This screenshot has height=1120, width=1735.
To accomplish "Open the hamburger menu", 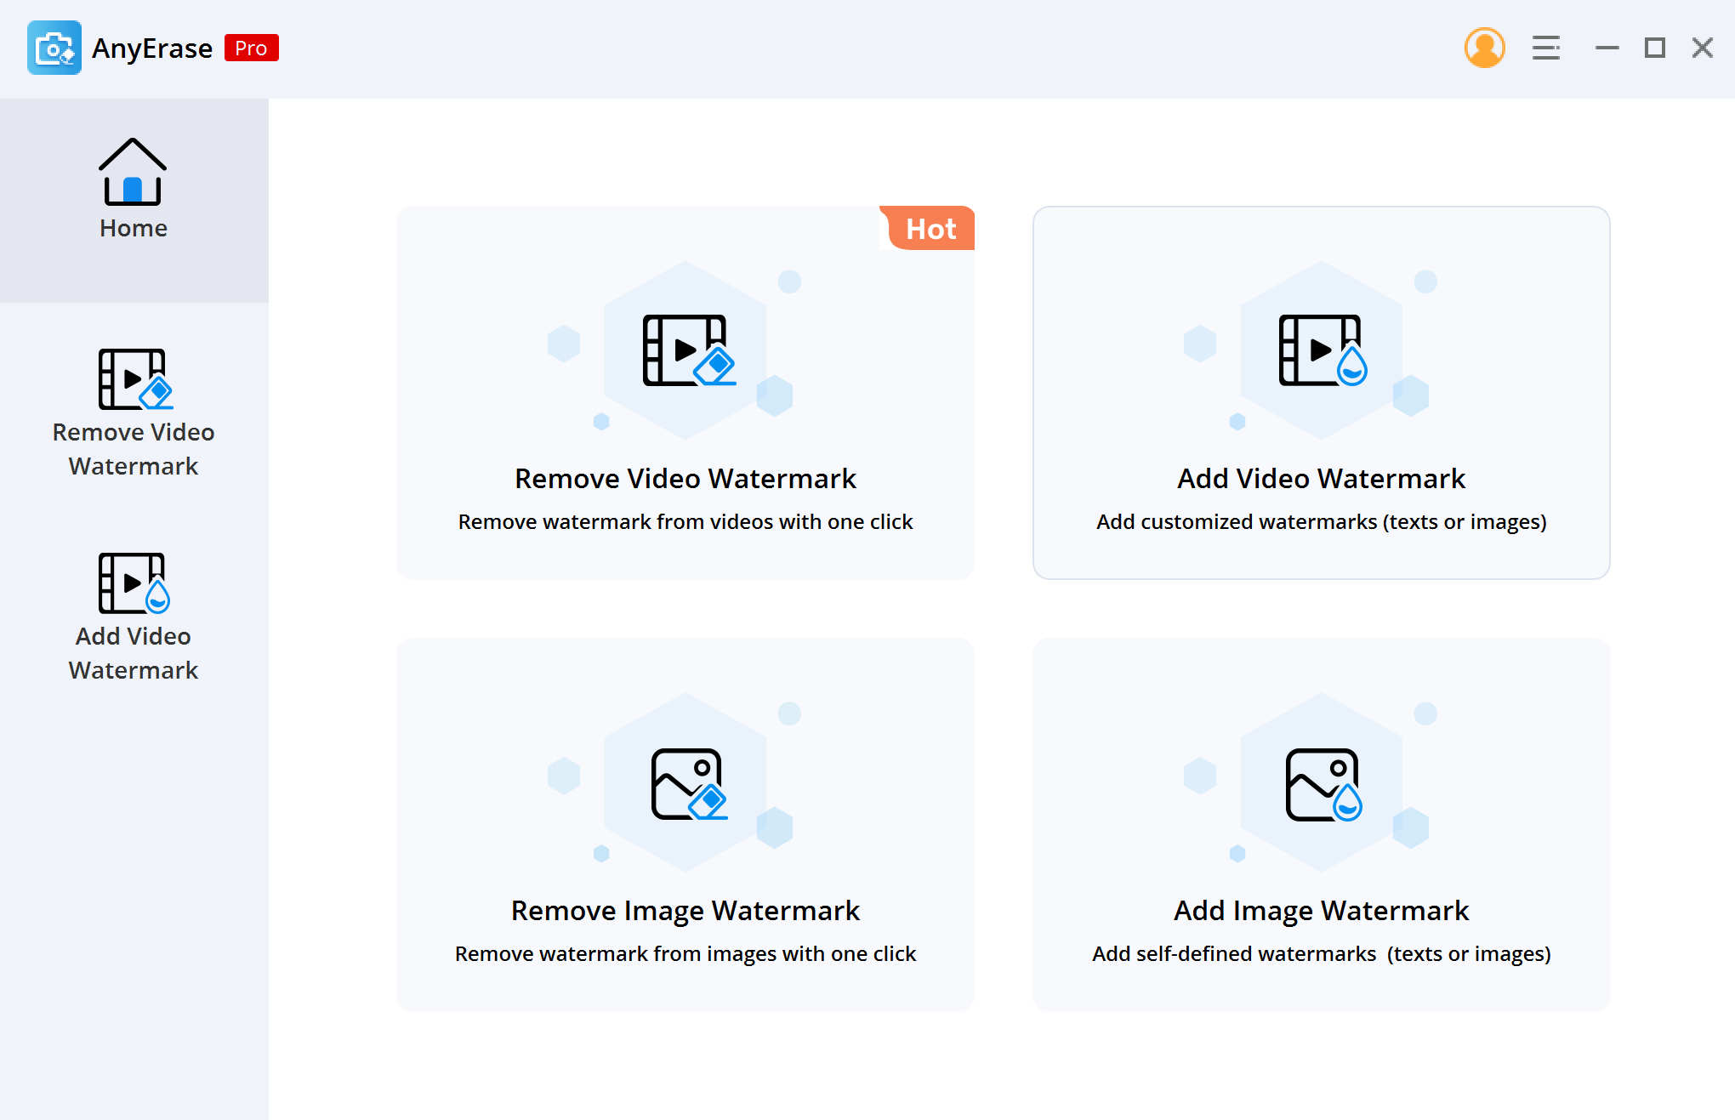I will tap(1546, 48).
